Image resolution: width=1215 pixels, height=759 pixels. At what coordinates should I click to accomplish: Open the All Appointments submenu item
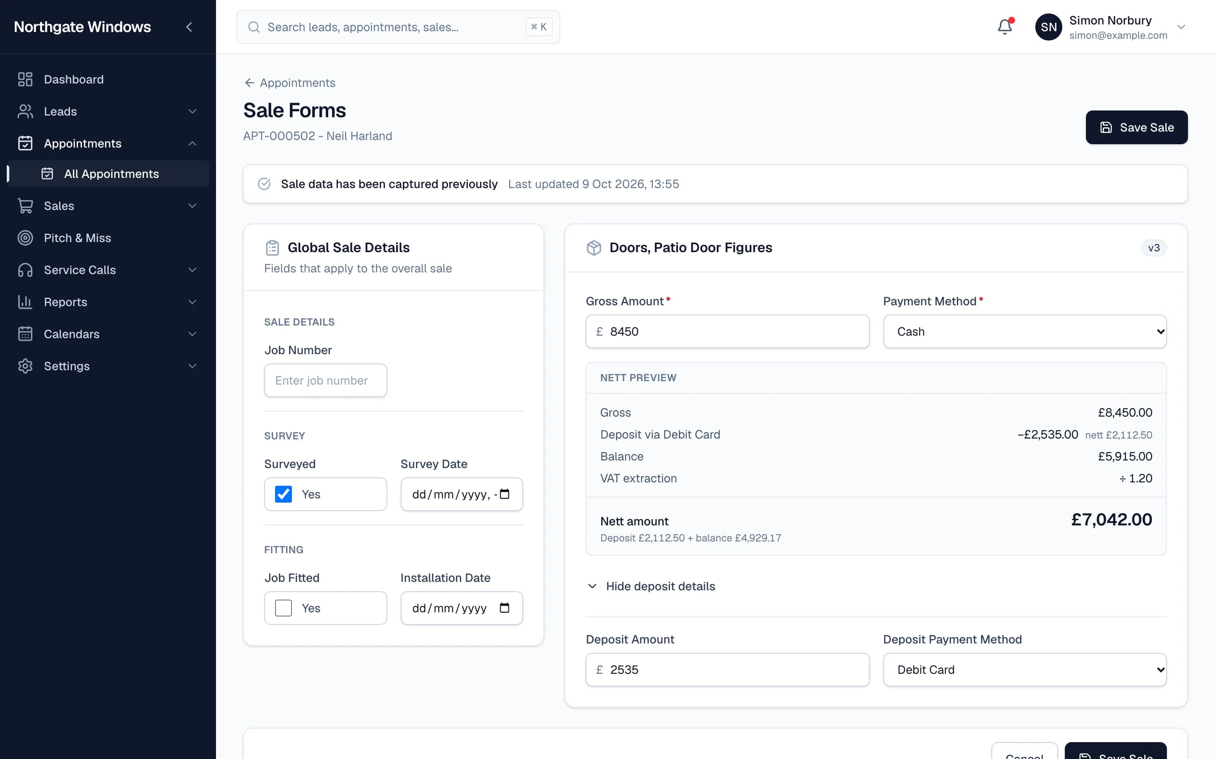click(108, 174)
